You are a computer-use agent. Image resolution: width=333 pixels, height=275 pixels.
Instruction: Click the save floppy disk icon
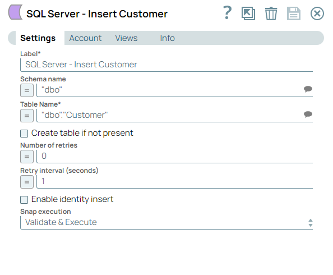[x=294, y=13]
